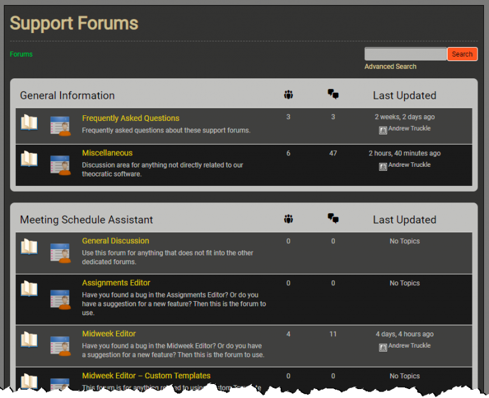Click the topics people icon in the Meeting Schedule Assistant header

(x=288, y=219)
